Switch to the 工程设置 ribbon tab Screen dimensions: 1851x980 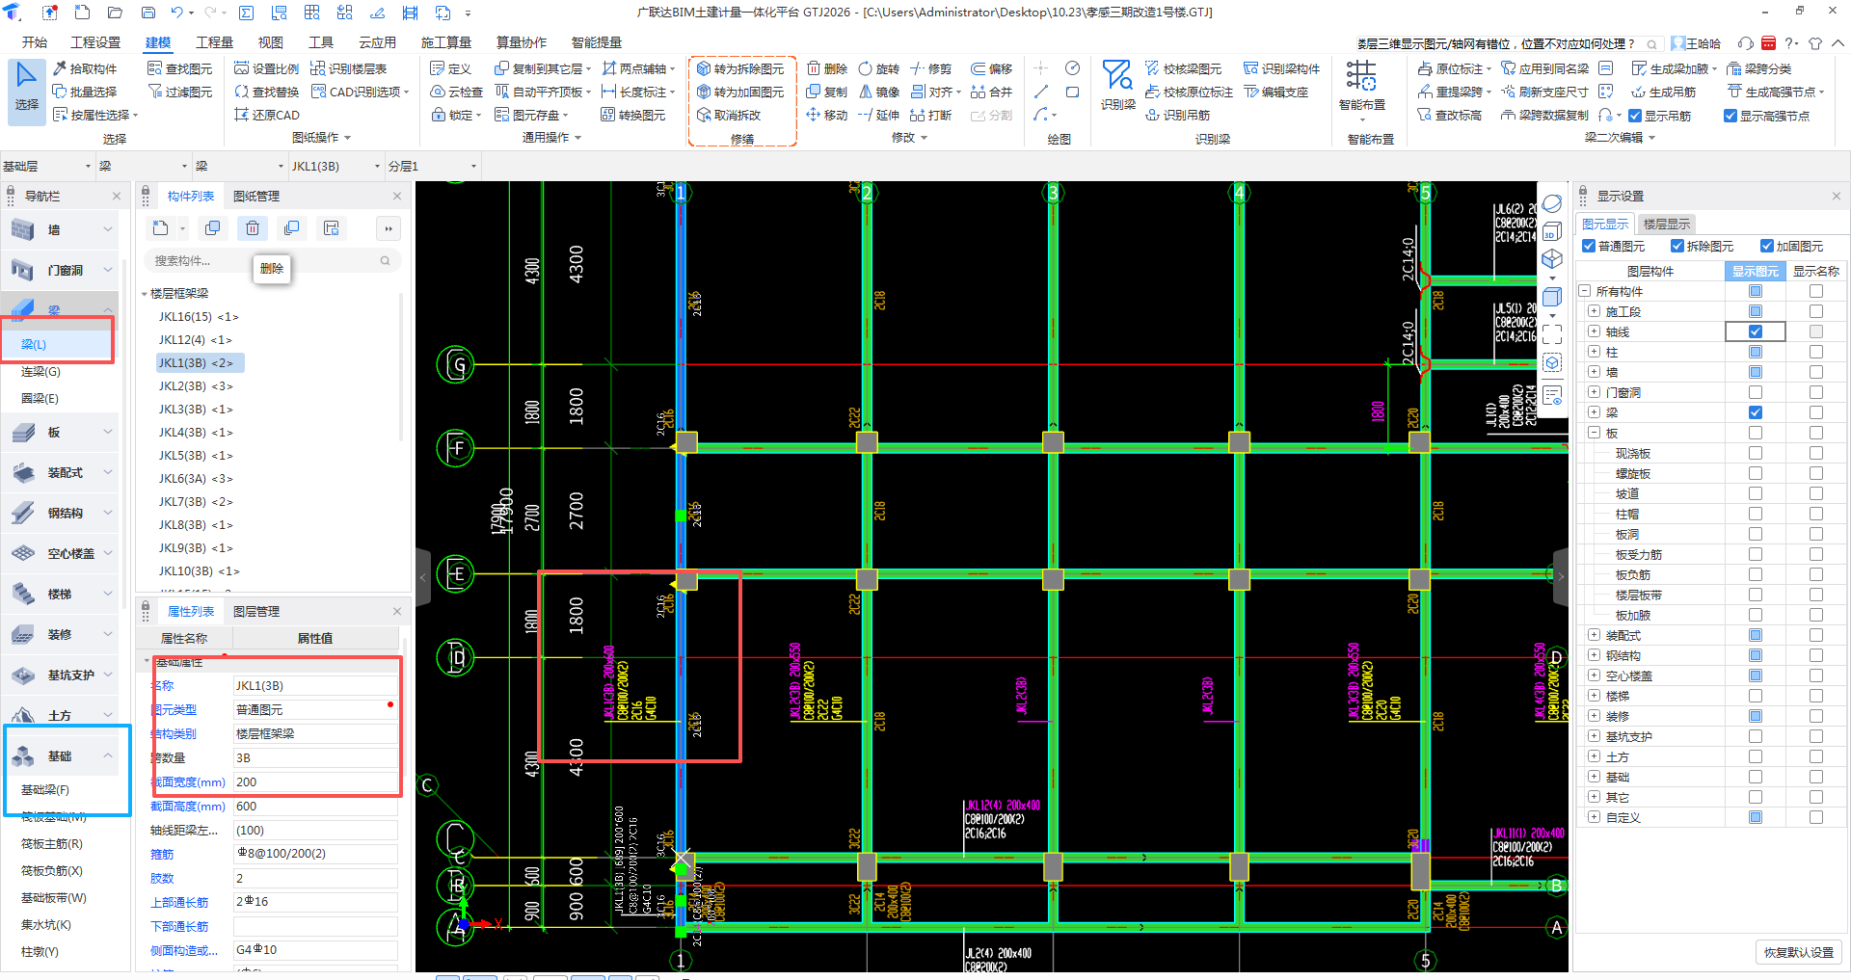tap(95, 42)
